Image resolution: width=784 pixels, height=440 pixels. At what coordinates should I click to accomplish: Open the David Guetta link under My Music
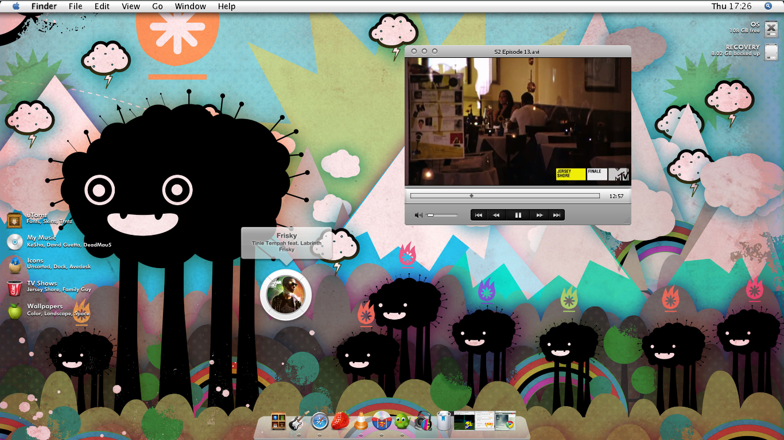63,245
